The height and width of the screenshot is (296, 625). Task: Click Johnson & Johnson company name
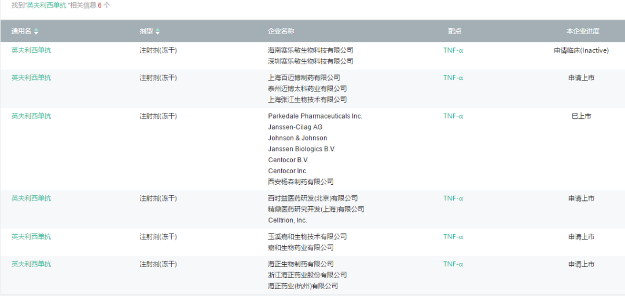click(x=297, y=138)
